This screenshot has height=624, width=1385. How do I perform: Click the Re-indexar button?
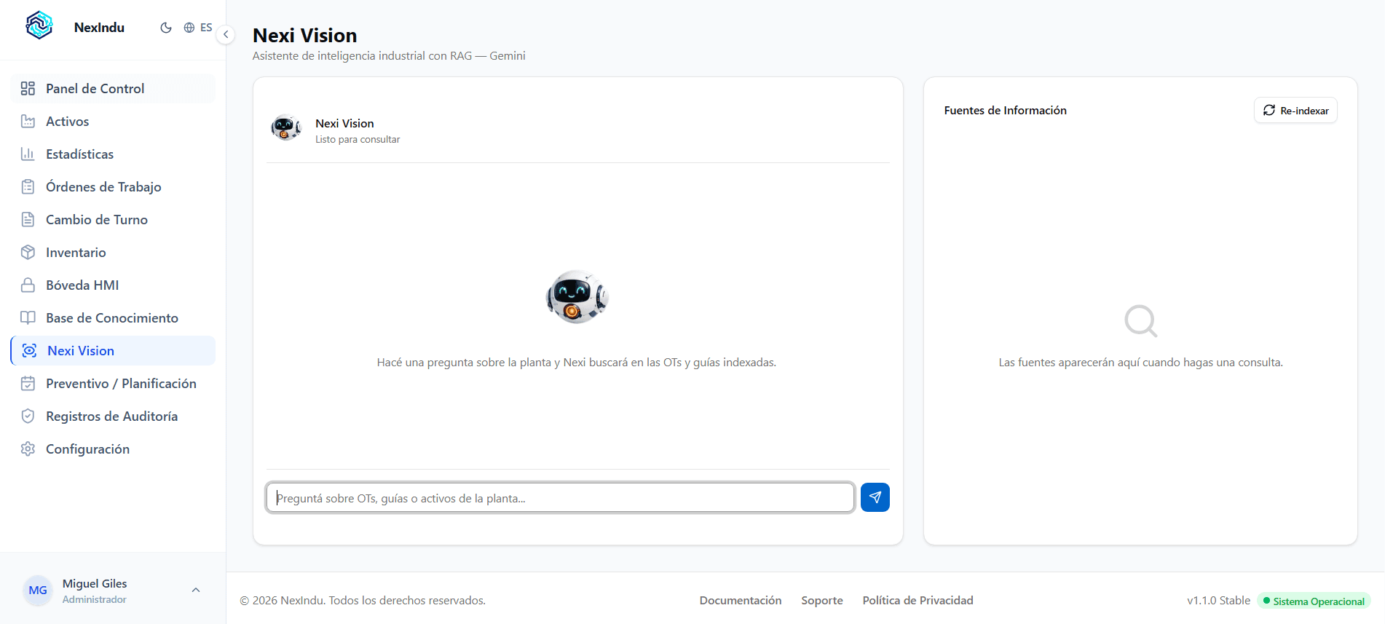(1295, 110)
